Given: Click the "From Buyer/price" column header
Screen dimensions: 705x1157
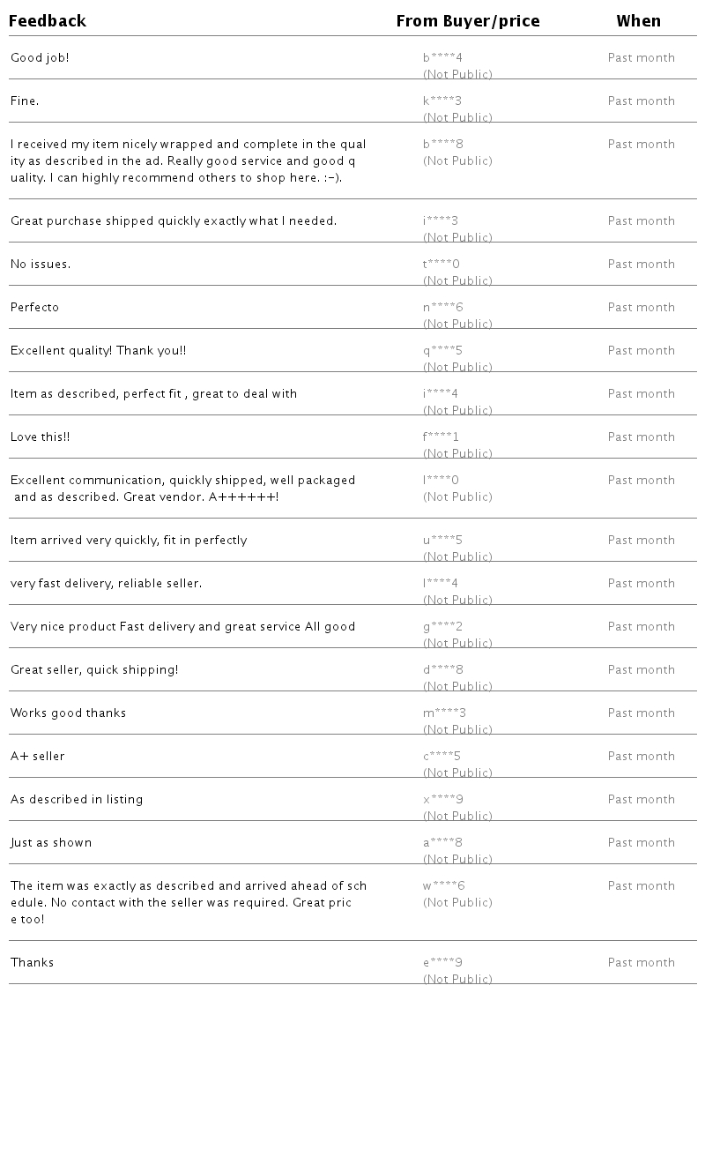Looking at the screenshot, I should pyautogui.click(x=467, y=21).
